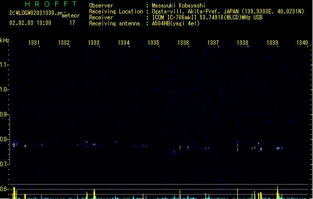Click time axis marker 1339
Viewport: 313px width, 199px height.
click(x=272, y=42)
